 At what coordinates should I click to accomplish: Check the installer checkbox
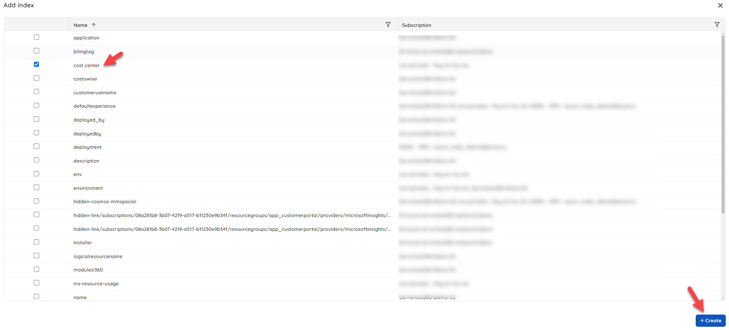37,242
